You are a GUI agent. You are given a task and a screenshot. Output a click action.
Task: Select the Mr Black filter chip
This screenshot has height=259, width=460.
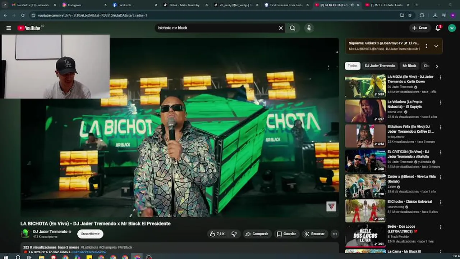click(409, 66)
